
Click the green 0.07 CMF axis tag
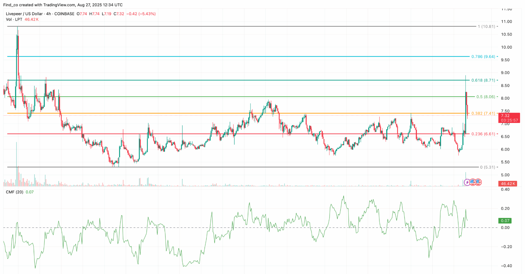[x=505, y=221]
